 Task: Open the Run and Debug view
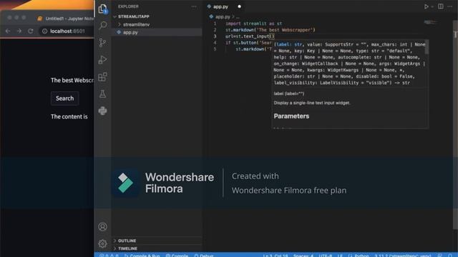[x=102, y=60]
